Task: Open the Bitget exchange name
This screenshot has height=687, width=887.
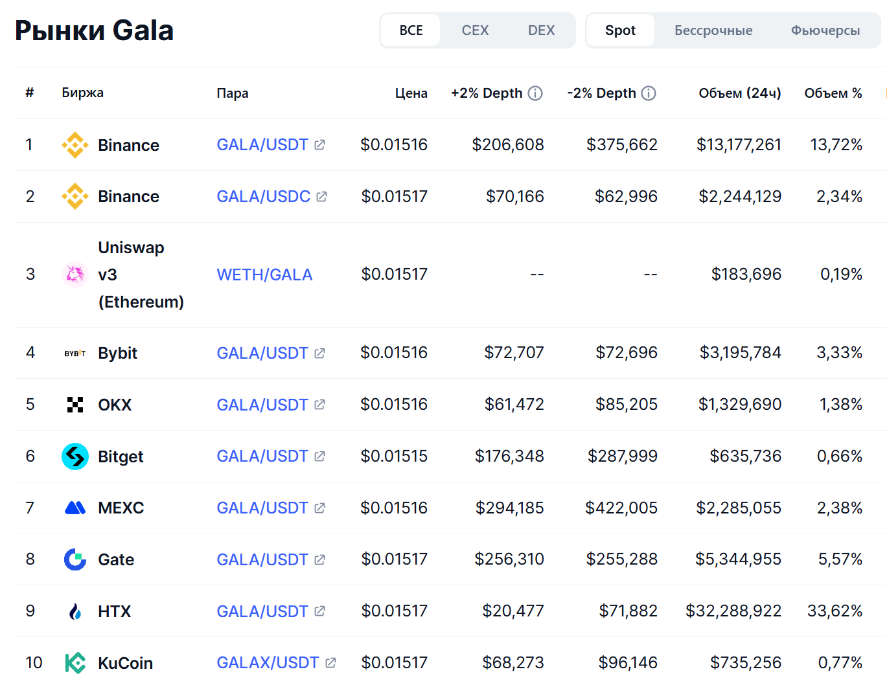Action: pos(121,456)
